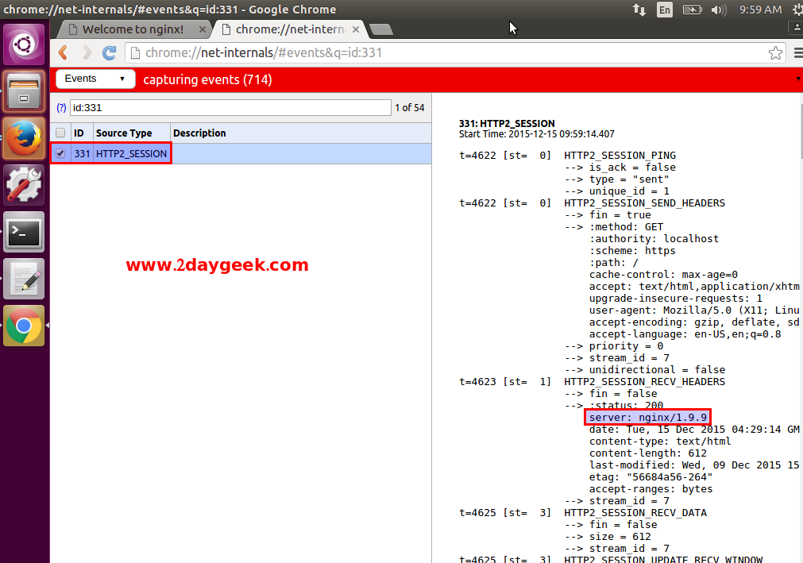Screen dimensions: 803x563
Task: Click 'cache-control: max-age=0' line
Action: pyautogui.click(x=663, y=274)
